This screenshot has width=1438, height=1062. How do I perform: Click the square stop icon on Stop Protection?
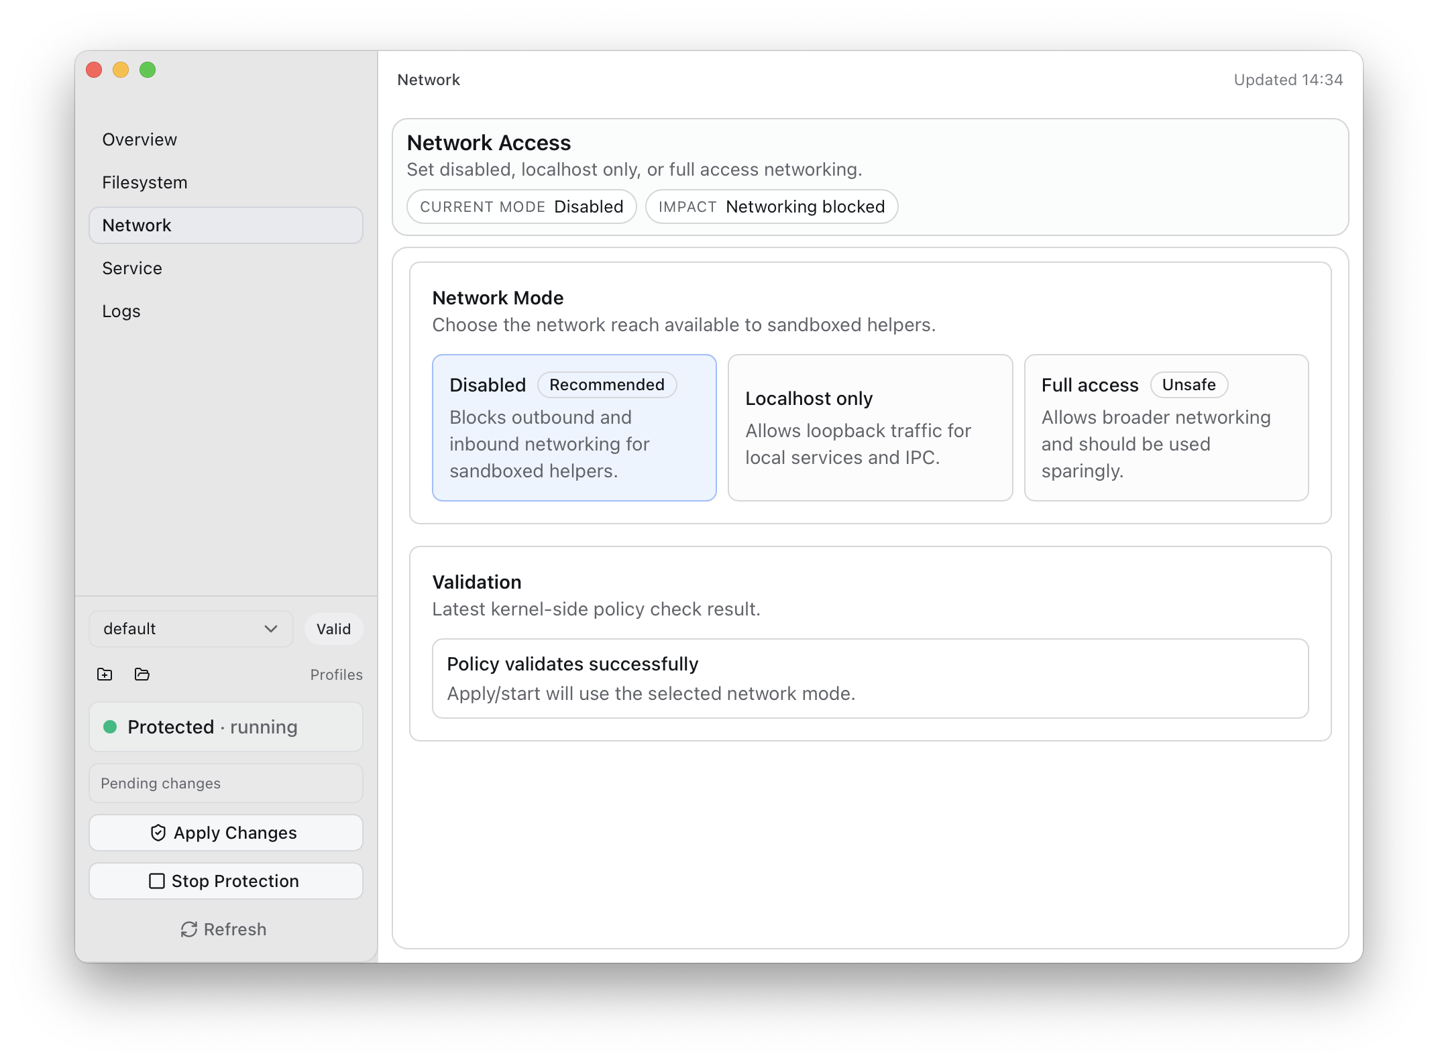156,881
